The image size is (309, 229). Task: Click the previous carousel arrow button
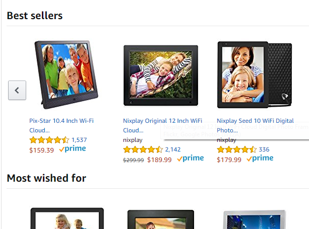17,90
